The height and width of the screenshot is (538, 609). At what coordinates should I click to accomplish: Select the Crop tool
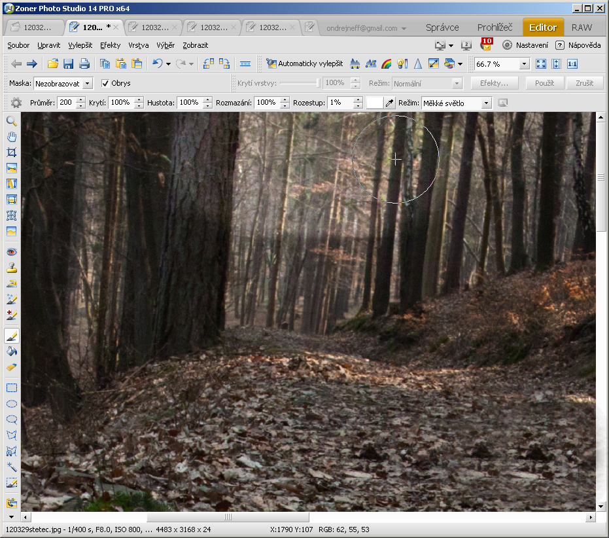11,152
